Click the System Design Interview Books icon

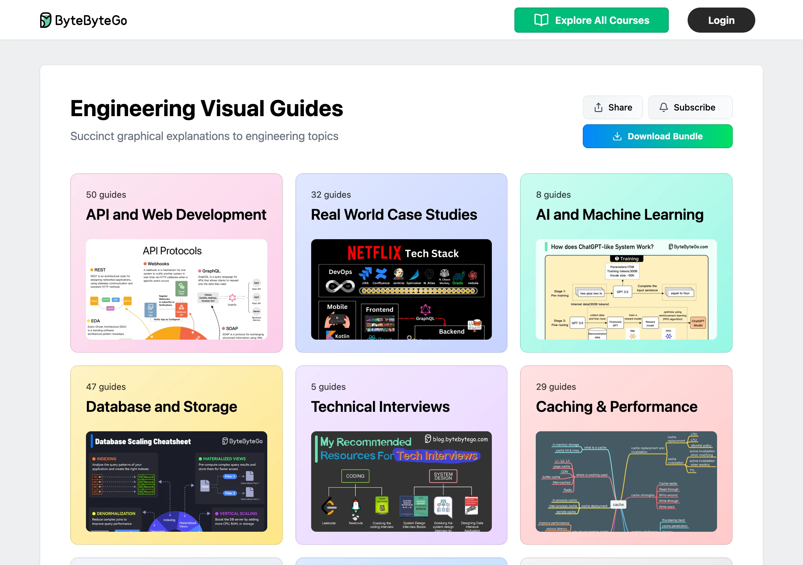click(414, 506)
